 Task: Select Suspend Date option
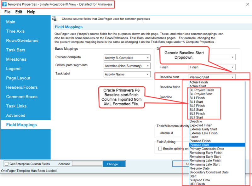217,180
